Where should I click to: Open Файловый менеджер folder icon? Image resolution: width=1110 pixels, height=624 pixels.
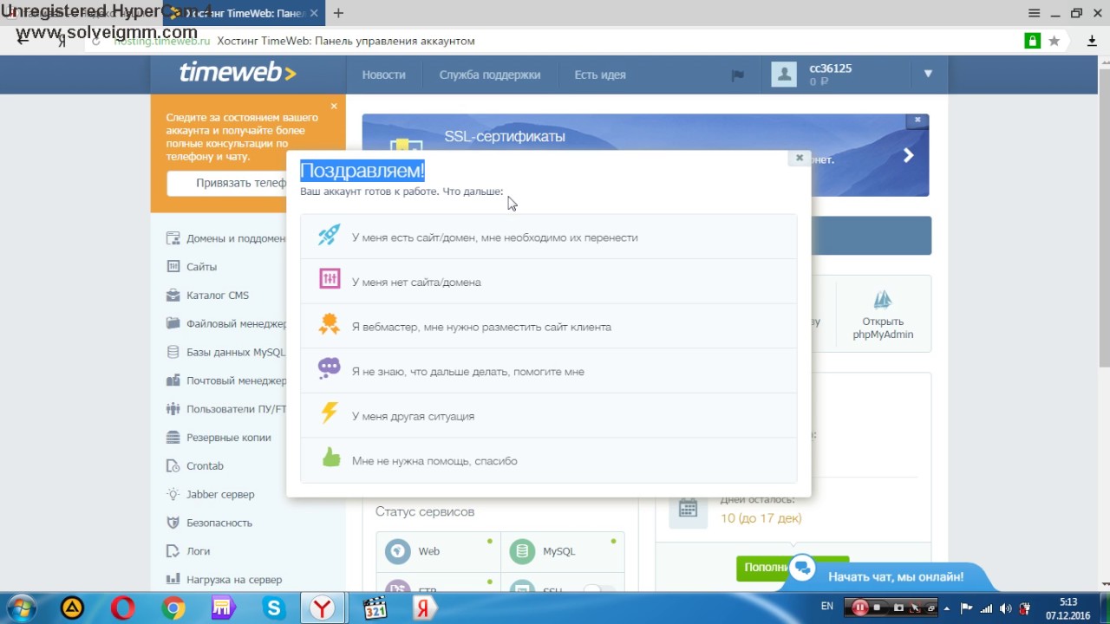click(172, 323)
